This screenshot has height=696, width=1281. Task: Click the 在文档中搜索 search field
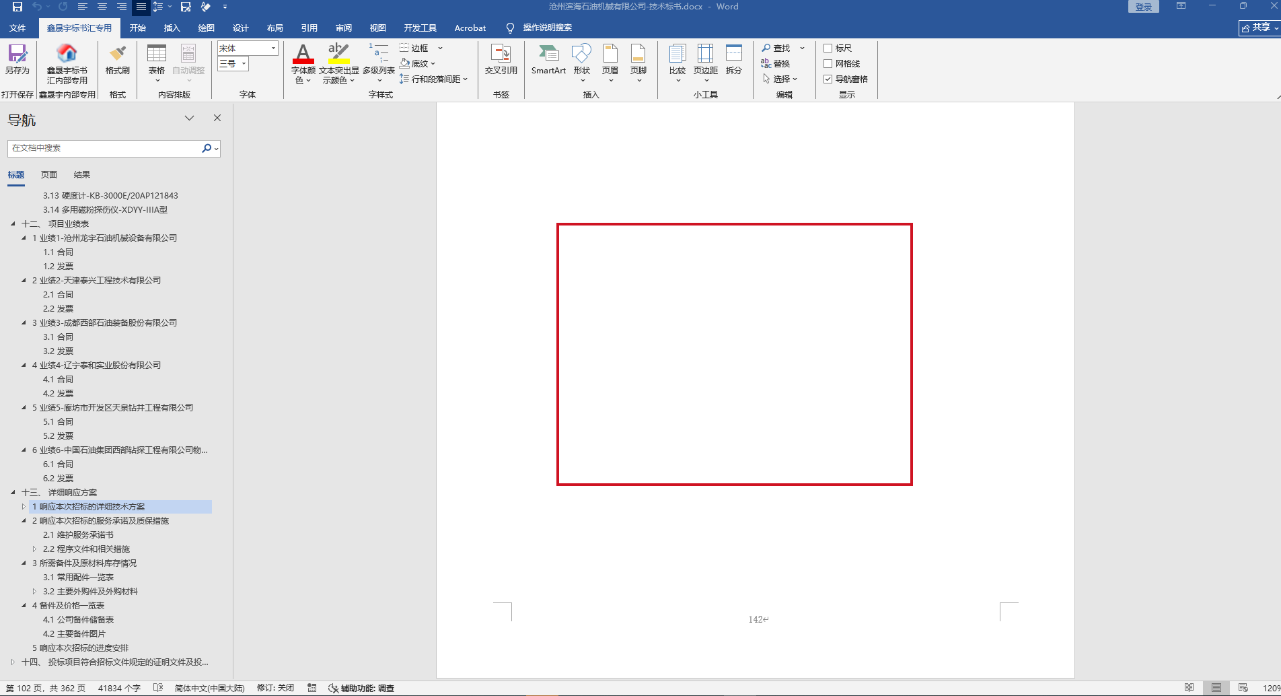click(105, 148)
